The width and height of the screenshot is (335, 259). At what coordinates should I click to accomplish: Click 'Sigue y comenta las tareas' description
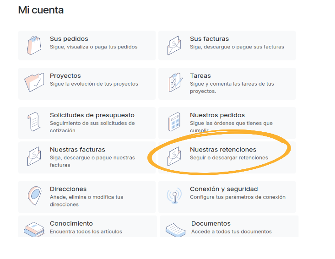[x=232, y=87]
